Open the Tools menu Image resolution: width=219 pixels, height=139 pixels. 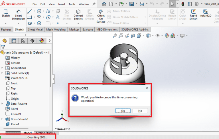[x=72, y=4]
